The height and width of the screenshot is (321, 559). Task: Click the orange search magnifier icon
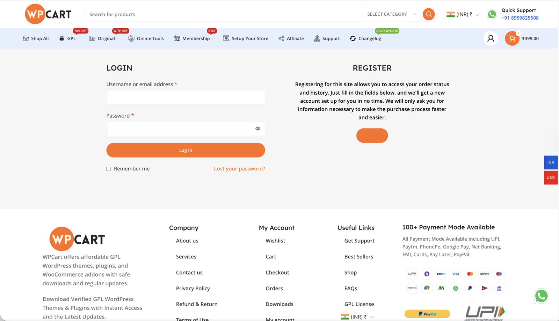(429, 14)
